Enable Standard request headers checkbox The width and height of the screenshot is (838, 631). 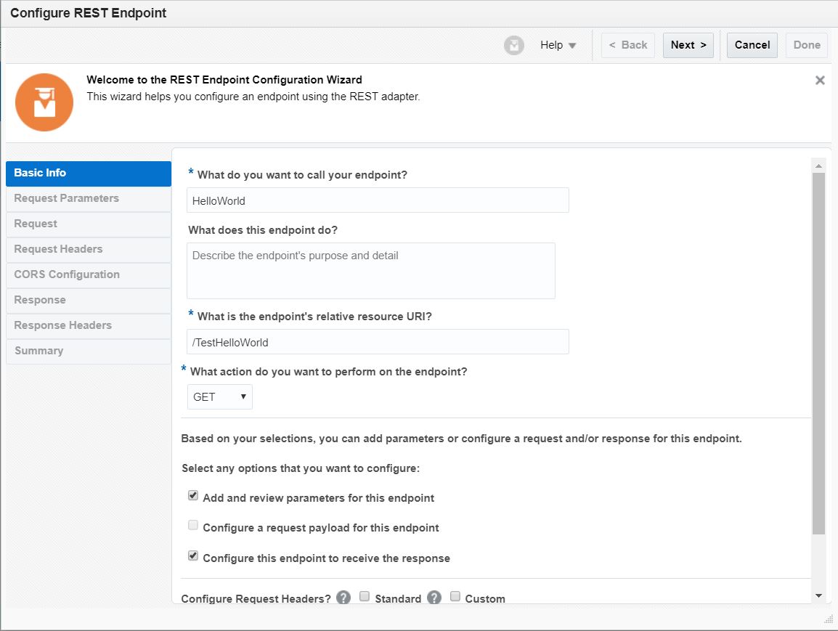pos(365,597)
